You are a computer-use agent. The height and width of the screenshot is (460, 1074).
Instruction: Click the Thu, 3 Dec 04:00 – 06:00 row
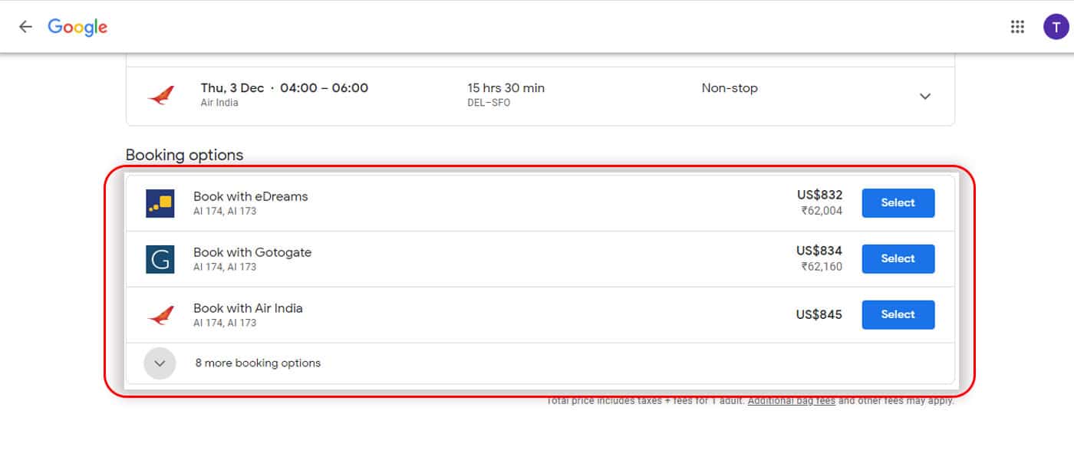(540, 96)
